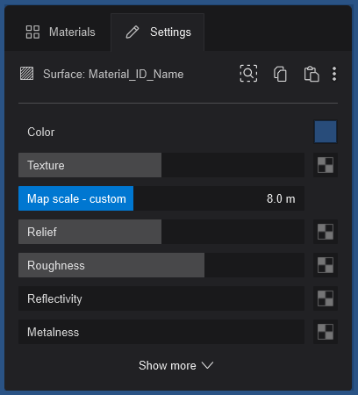Click the Map scale 8.0 m value
Viewport: 358px width, 395px height.
(x=281, y=198)
